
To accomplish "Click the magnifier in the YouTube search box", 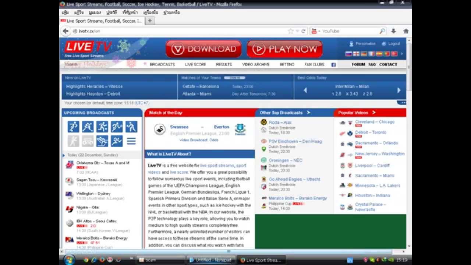I will click(382, 31).
